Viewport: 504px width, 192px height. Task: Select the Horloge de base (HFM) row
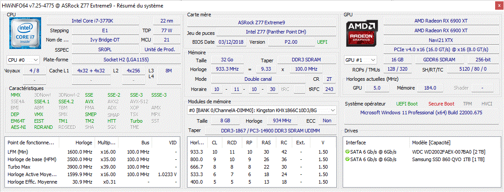pos(92,159)
